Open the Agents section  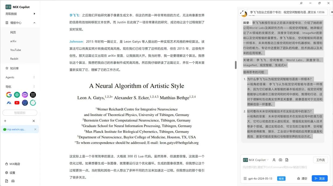[10, 77]
